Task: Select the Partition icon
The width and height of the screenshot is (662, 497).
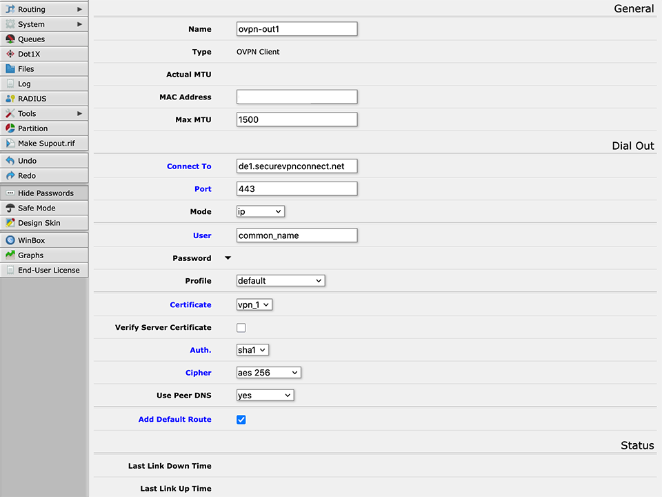Action: click(x=10, y=128)
